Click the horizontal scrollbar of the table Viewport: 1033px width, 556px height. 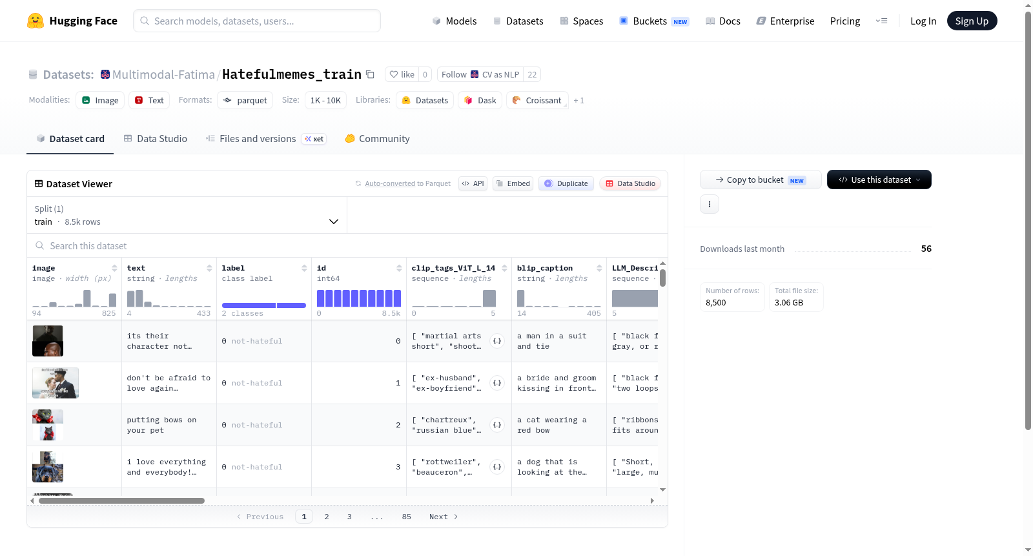point(121,500)
